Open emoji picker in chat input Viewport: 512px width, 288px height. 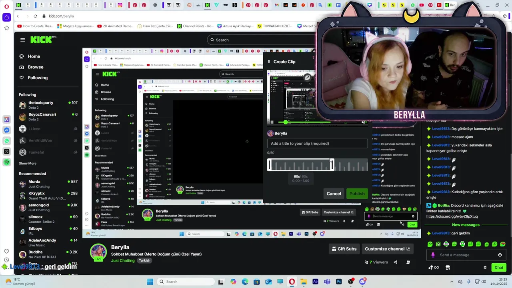point(500,255)
